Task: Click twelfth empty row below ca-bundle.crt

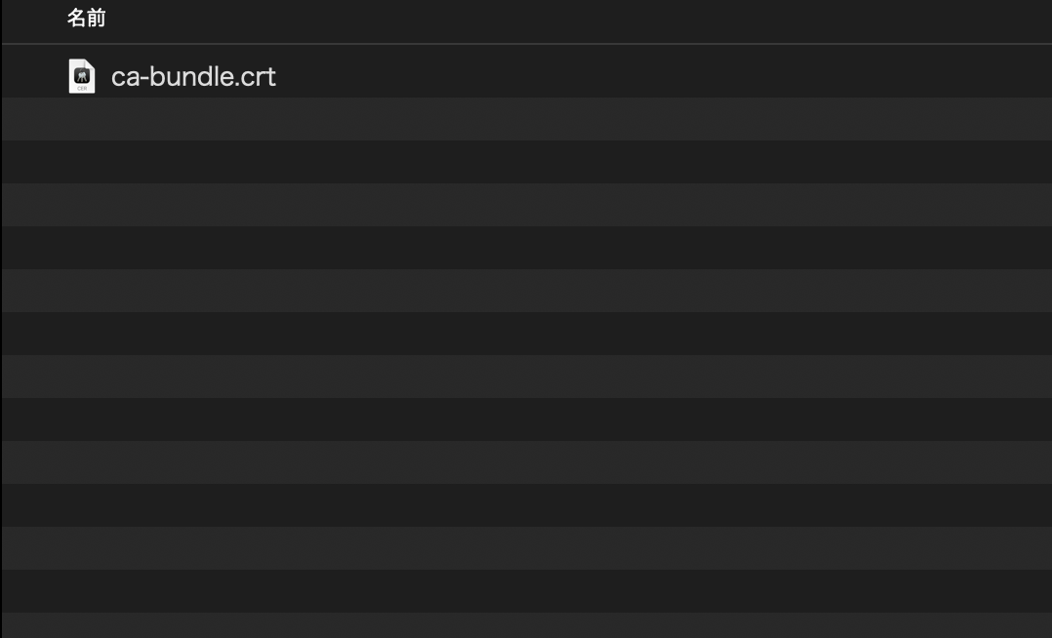Action: click(x=527, y=591)
